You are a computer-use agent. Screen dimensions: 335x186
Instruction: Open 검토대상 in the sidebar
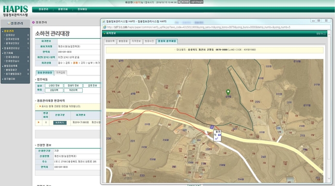click(10, 35)
